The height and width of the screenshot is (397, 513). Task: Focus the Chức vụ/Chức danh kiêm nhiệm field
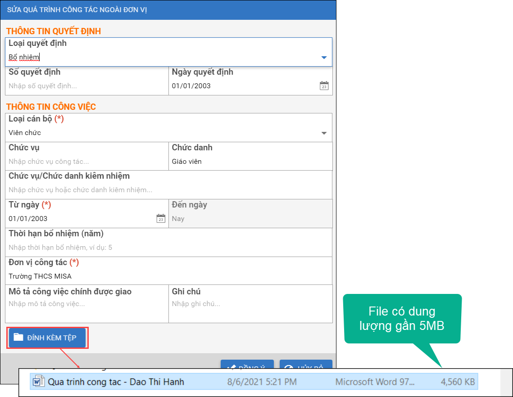tap(169, 190)
